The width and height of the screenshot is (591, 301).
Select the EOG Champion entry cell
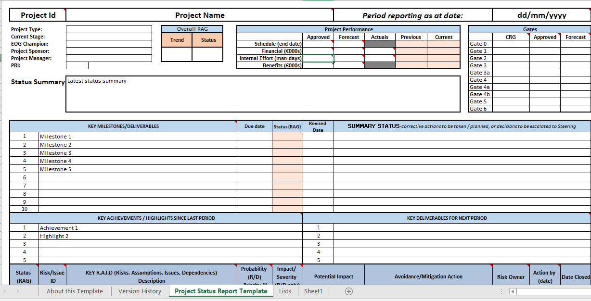pyautogui.click(x=108, y=44)
